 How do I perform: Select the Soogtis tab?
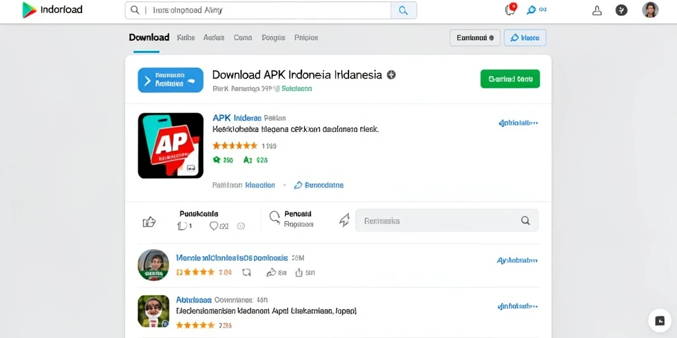click(273, 38)
